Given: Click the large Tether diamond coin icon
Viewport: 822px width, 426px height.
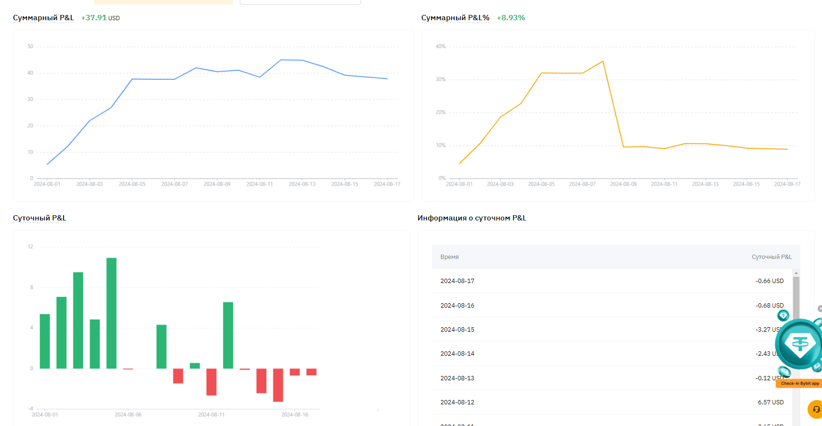Looking at the screenshot, I should 800,344.
